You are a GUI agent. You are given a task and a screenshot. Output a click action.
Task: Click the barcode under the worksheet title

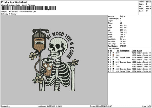click(x=29, y=8)
